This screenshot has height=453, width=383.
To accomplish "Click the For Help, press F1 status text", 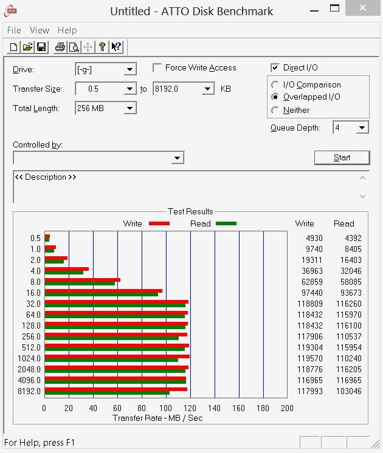I will [40, 442].
